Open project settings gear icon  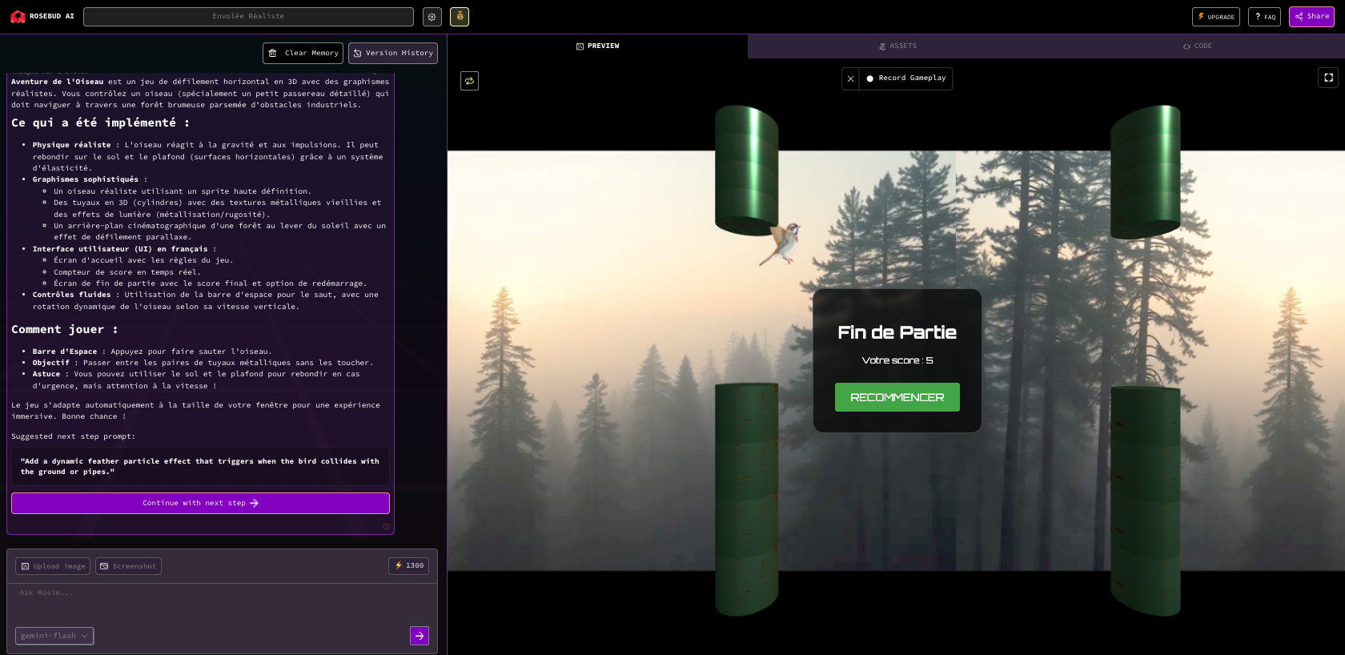tap(432, 17)
